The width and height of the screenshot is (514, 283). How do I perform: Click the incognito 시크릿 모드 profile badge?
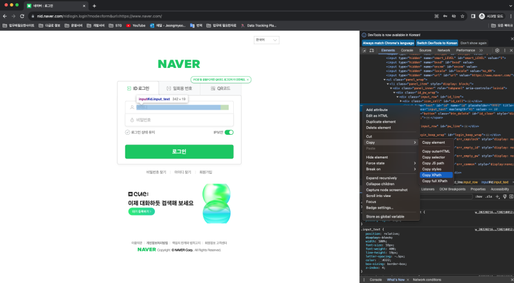click(x=491, y=16)
